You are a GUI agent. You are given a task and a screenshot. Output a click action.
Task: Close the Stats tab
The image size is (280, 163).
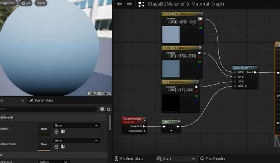pos(194,158)
